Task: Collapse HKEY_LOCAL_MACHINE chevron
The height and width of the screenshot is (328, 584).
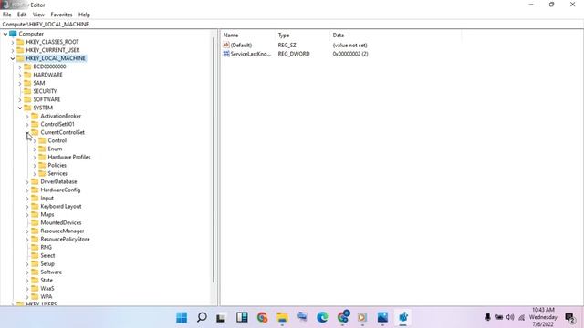Action: [x=13, y=58]
